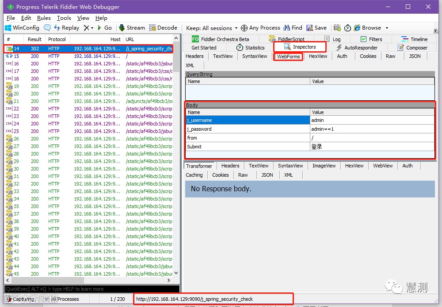This screenshot has height=307, width=442.
Task: Click the timer stopwatch icon in toolbar
Action: (x=347, y=28)
